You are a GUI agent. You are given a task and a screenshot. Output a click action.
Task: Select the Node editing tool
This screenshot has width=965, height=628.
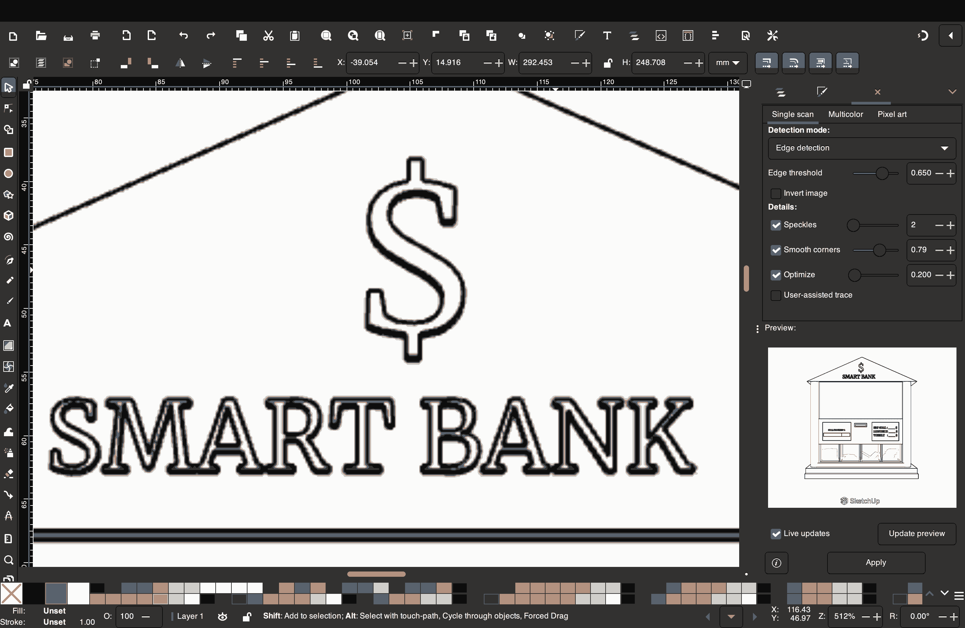(x=8, y=108)
